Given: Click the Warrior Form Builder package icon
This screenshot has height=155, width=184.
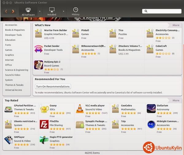Looking at the screenshot, I should tap(39, 33).
